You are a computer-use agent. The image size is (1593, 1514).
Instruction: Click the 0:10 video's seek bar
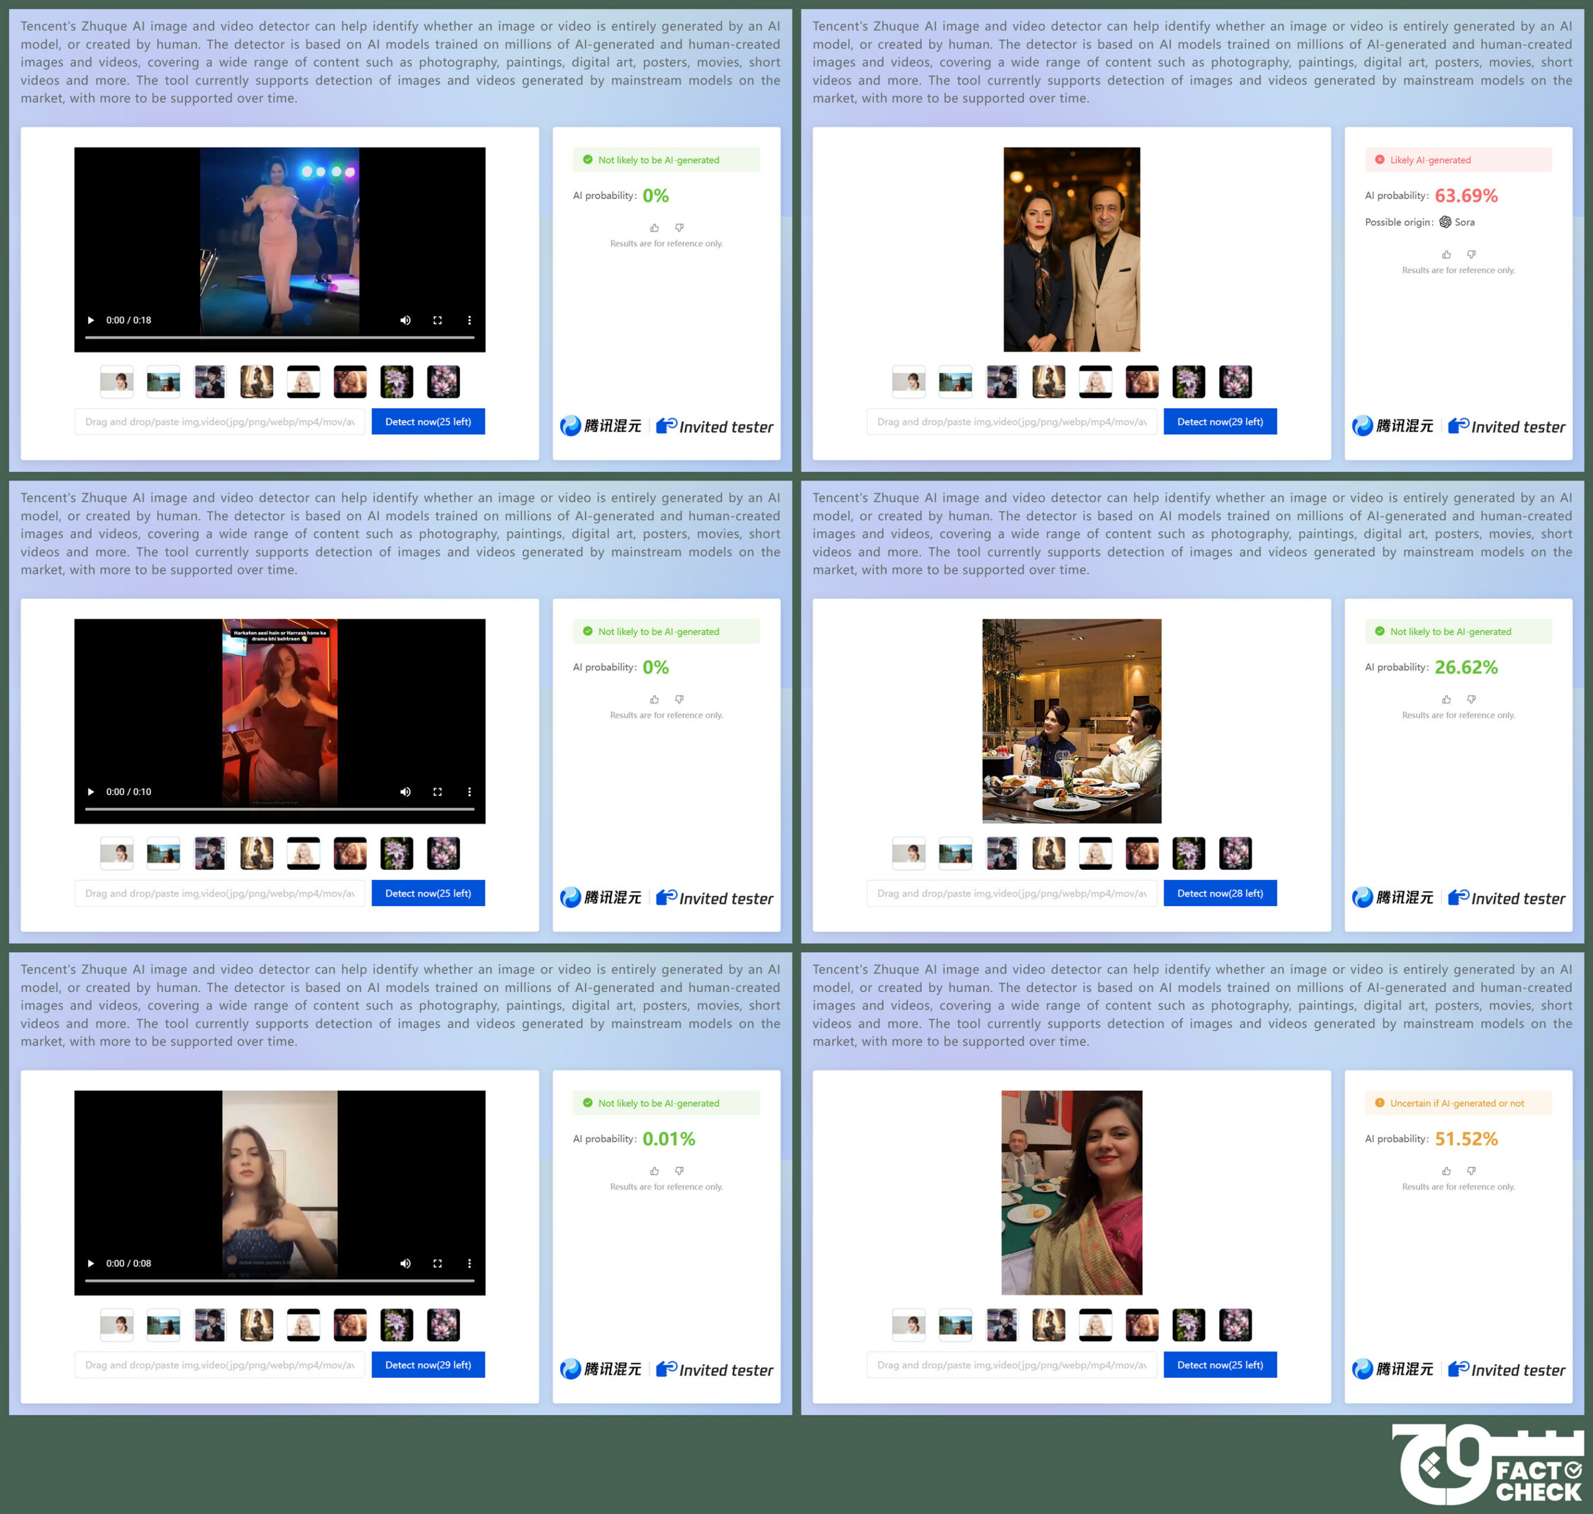point(279,809)
